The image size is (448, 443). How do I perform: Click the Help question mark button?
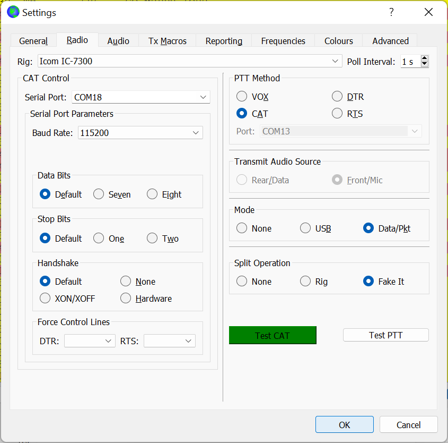[391, 12]
